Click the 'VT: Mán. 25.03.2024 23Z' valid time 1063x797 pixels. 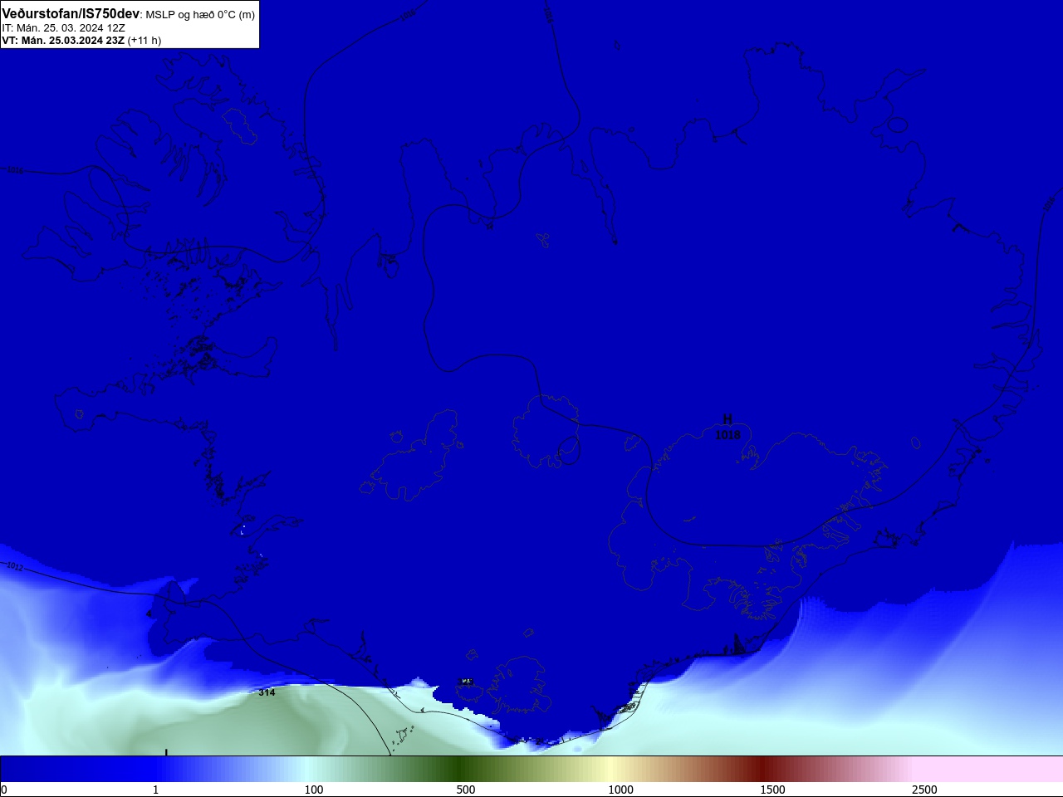tap(63, 40)
